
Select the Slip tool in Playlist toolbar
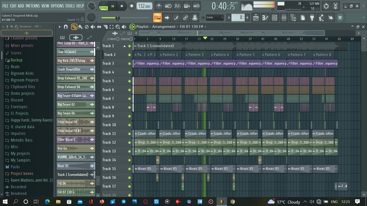(99, 27)
